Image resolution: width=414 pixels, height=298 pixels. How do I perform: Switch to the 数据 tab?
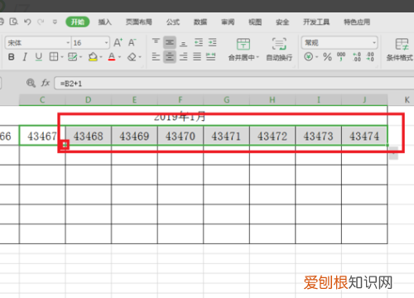click(200, 22)
